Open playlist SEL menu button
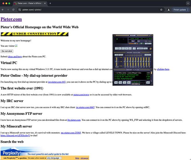This screenshot has height=160, width=191. (124, 83)
